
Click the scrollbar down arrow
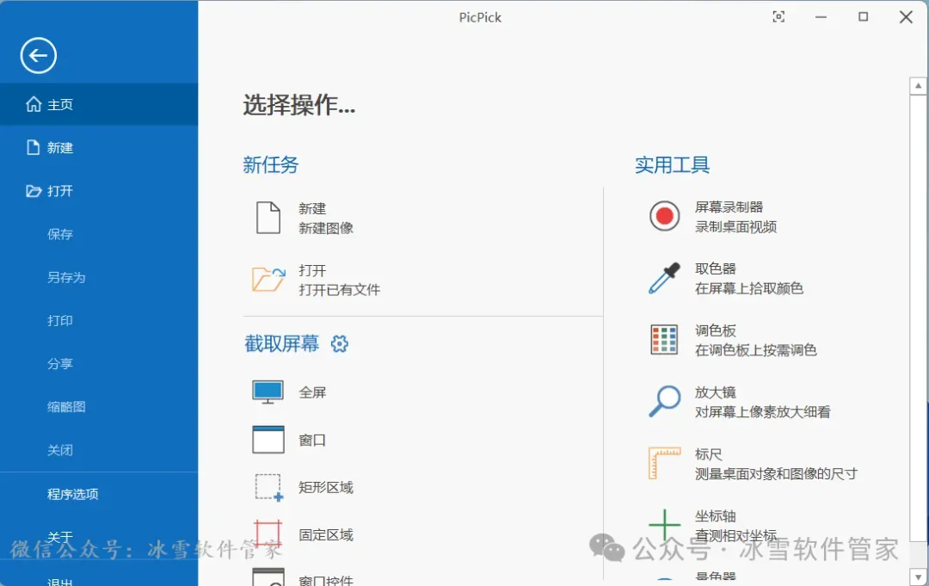(x=918, y=577)
